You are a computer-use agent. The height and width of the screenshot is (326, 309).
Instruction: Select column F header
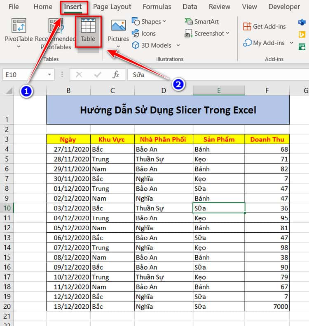pos(267,91)
